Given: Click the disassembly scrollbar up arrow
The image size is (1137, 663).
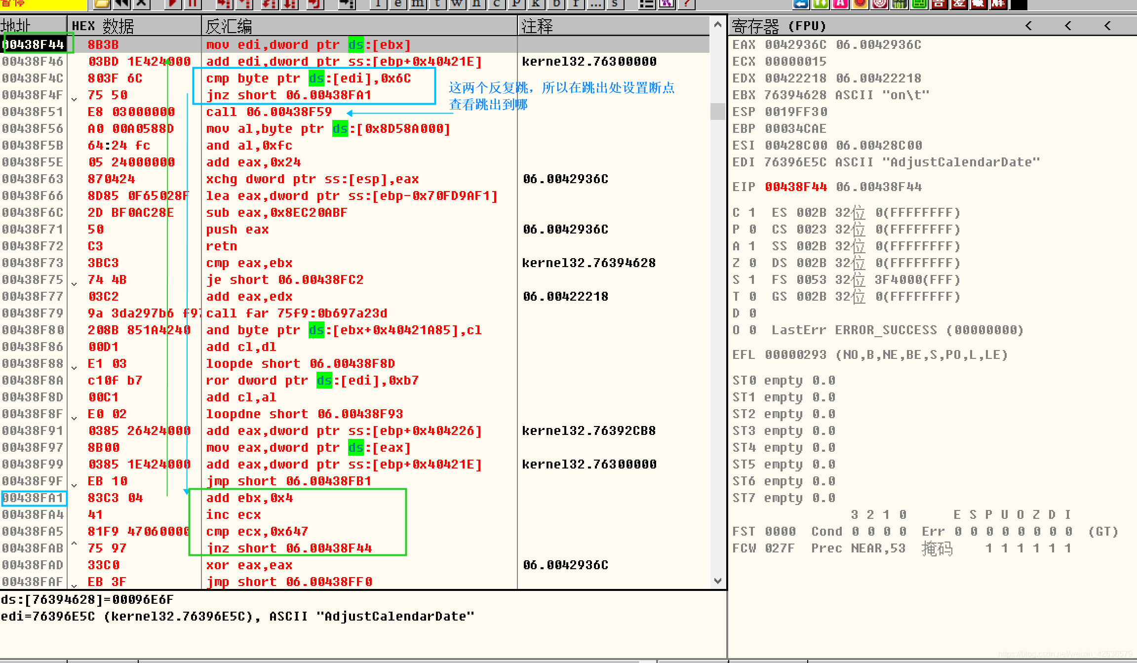Looking at the screenshot, I should [x=718, y=25].
